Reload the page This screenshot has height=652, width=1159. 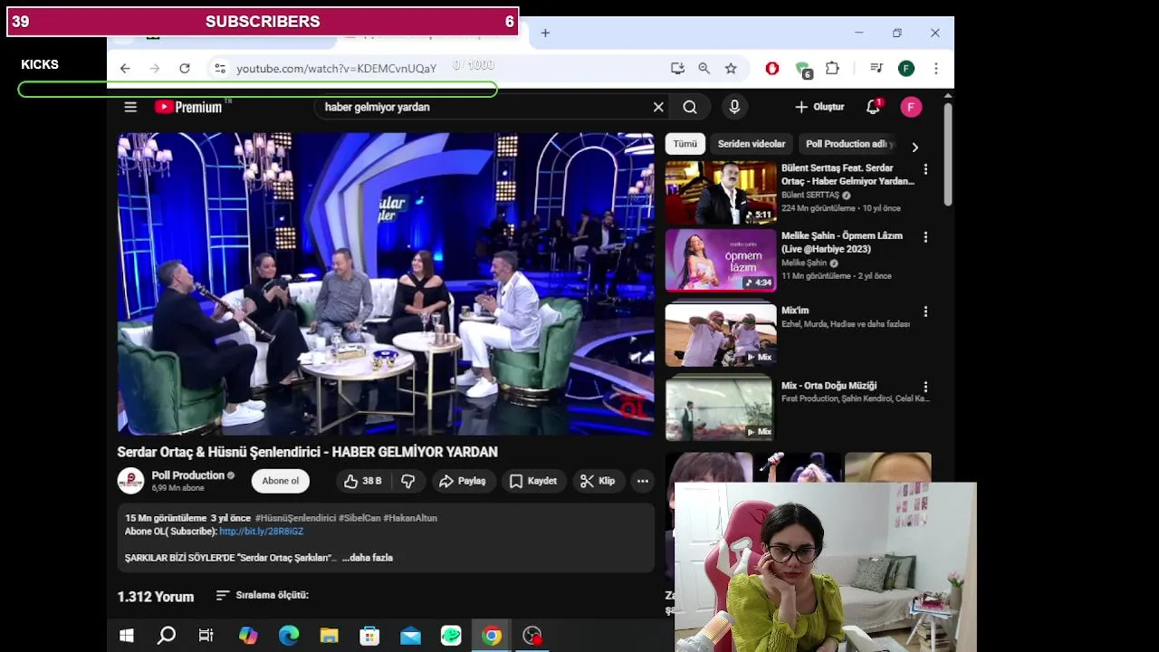pyautogui.click(x=185, y=69)
